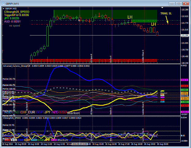Screen dimensions: 191x148
Task: Click the 18 Aug 09:00 time axis label
Action: coord(20,144)
